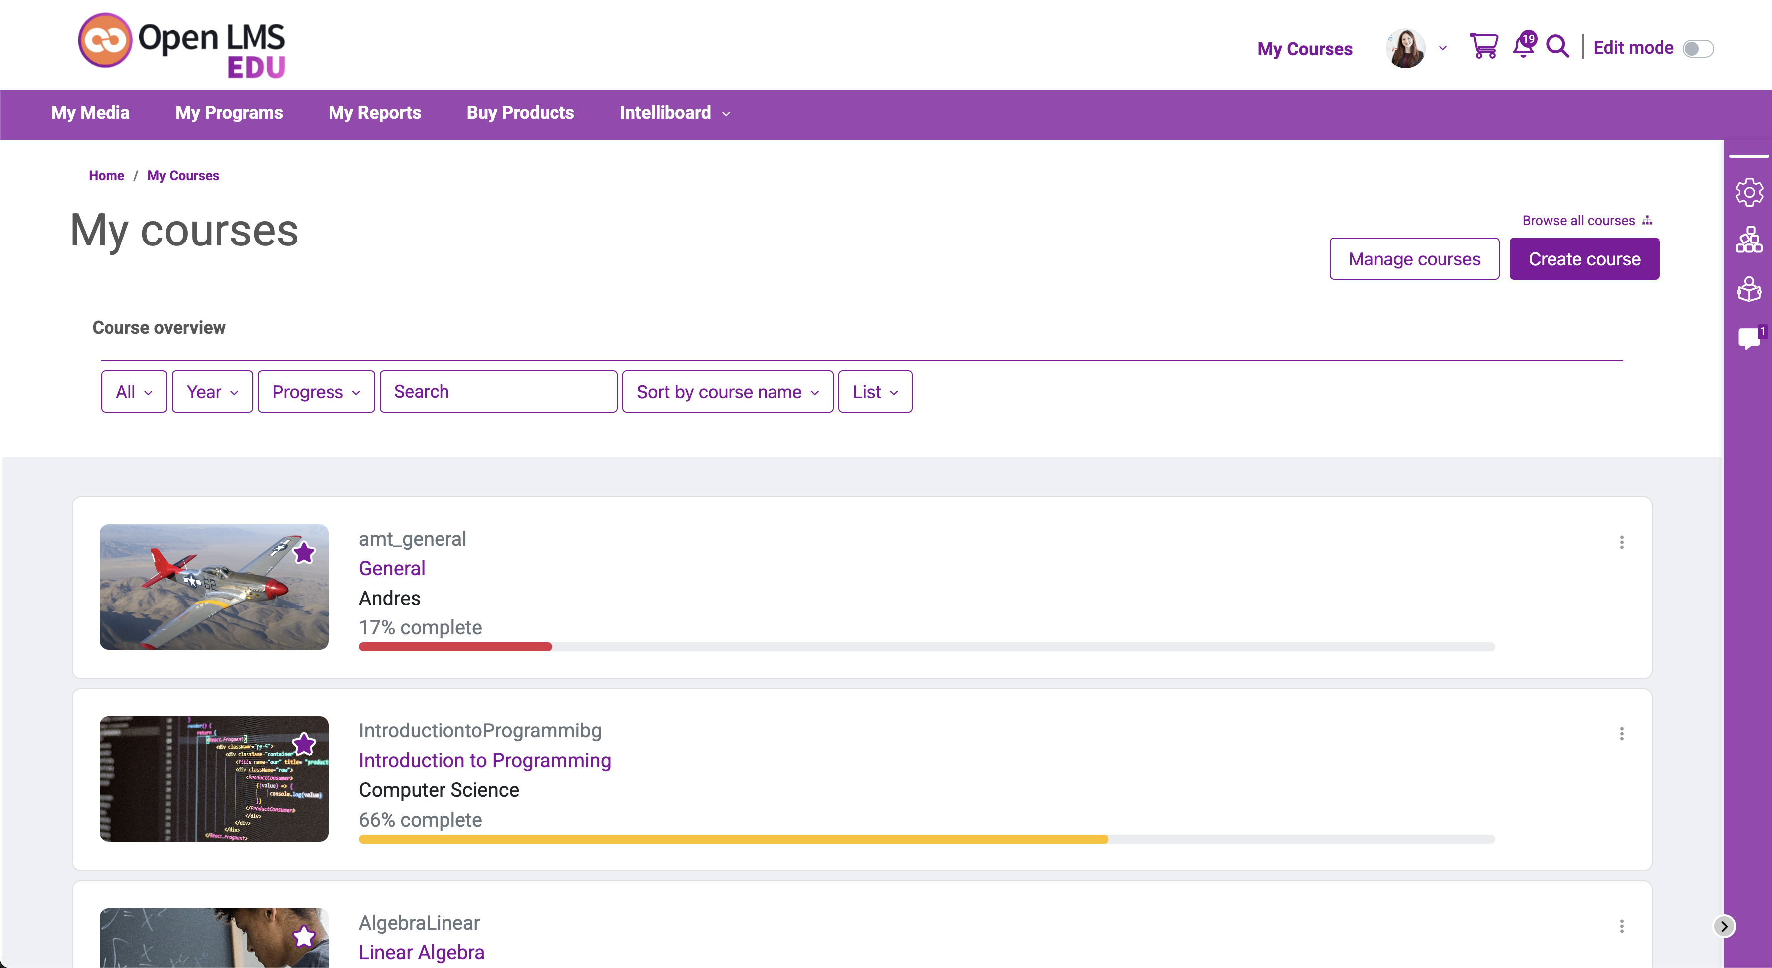Click the circular arrow button at sidebar bottom
Image resolution: width=1772 pixels, height=968 pixels.
1724,926
